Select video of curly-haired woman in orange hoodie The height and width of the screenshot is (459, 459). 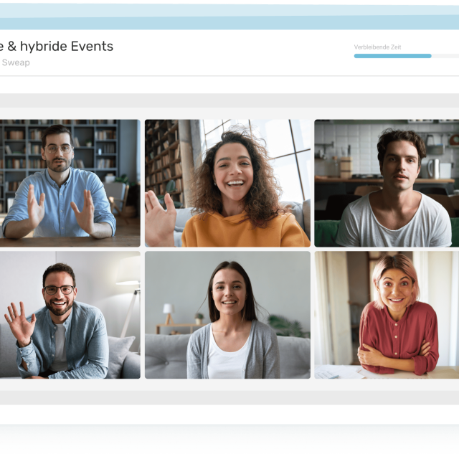tap(228, 184)
